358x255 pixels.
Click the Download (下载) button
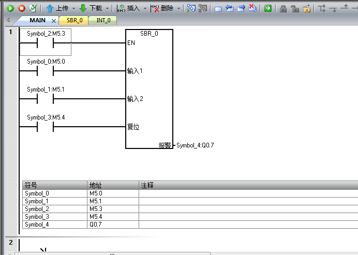[x=91, y=8]
